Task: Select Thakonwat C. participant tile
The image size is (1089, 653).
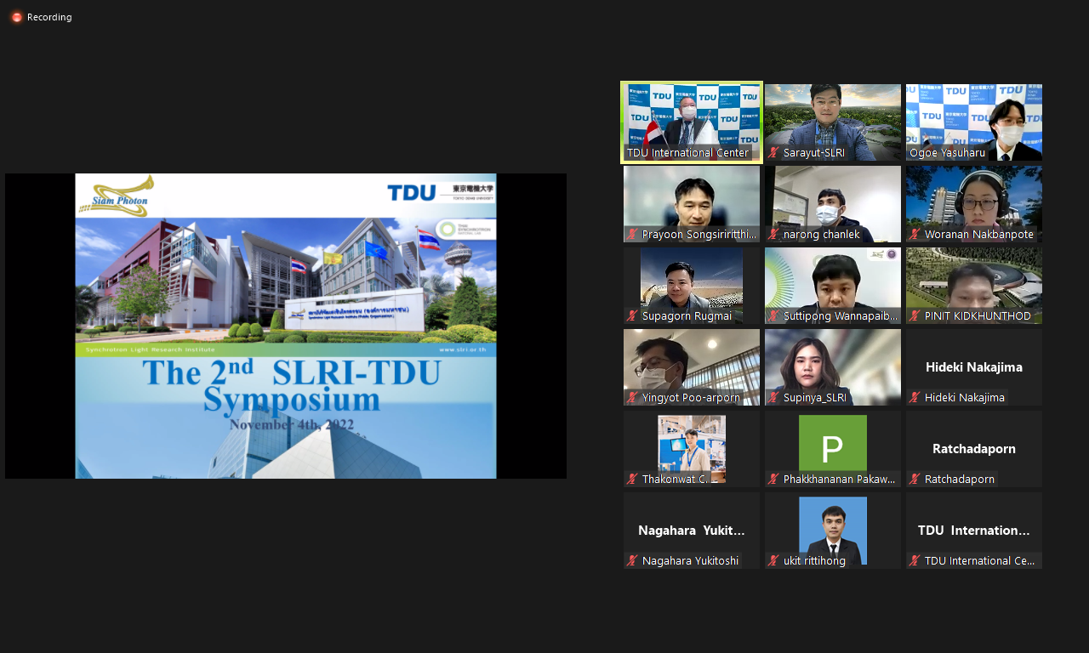Action: coord(692,449)
